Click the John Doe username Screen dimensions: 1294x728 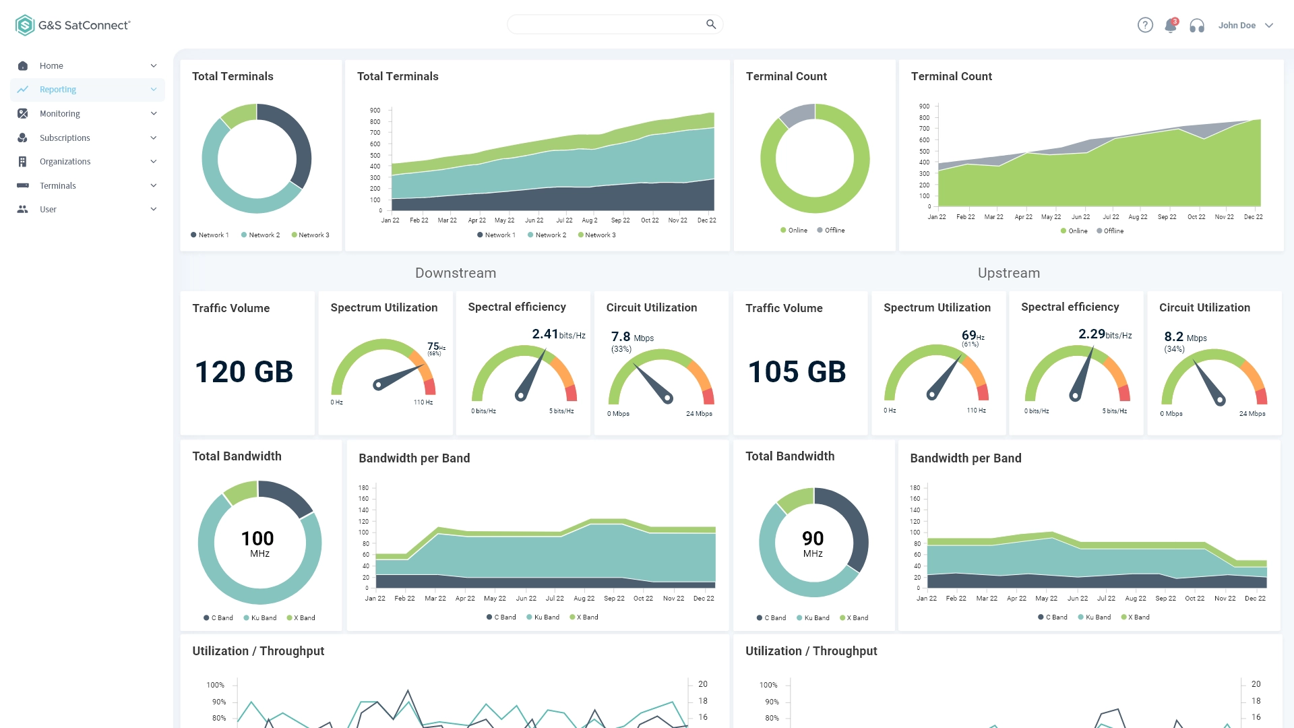[1237, 26]
